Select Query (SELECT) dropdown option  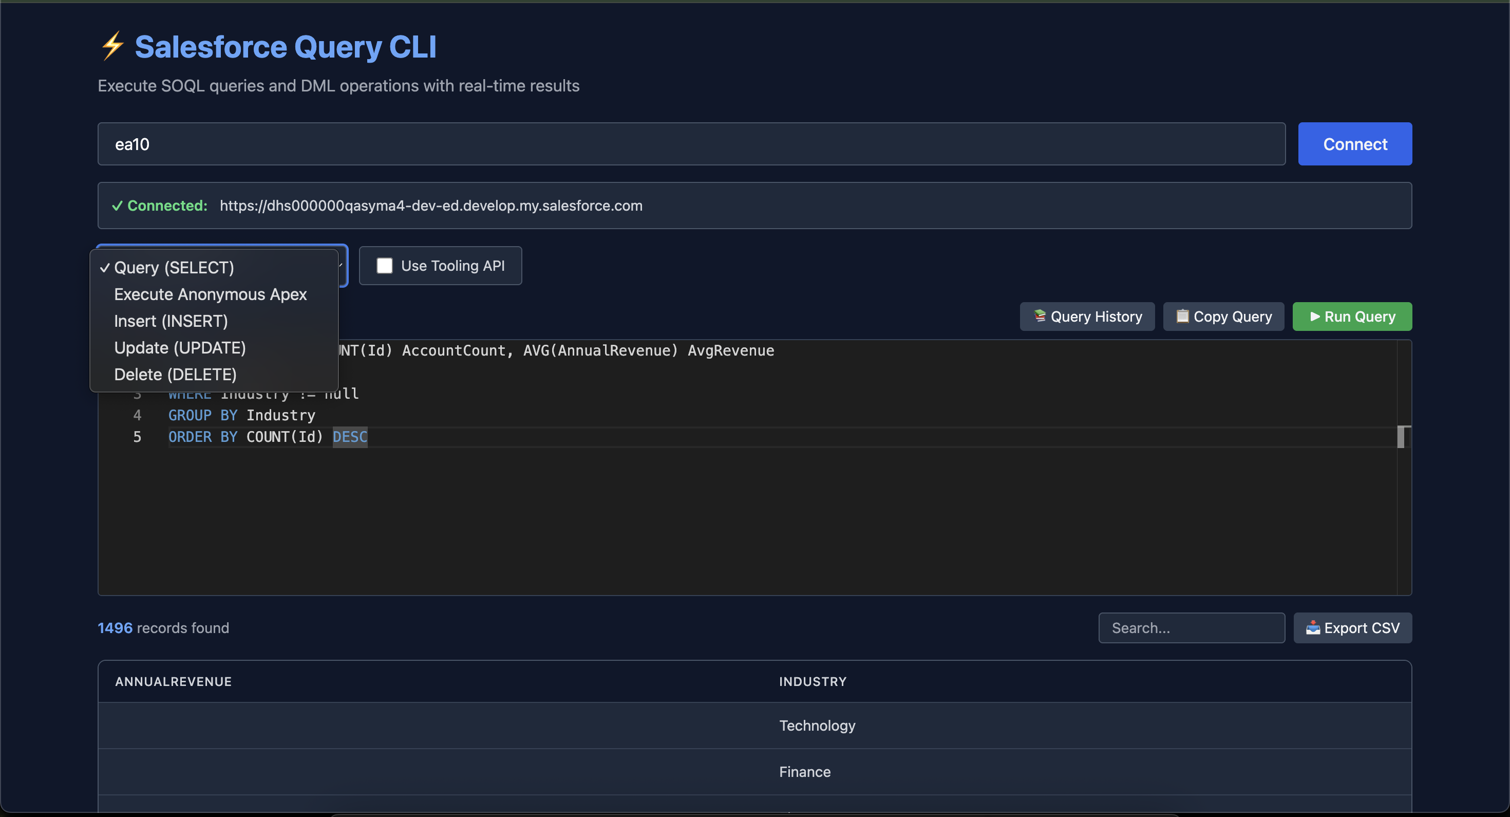[x=174, y=267]
